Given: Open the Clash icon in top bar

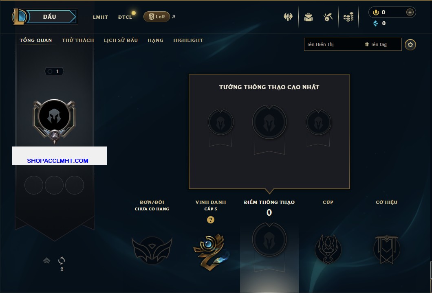Looking at the screenshot, I should (288, 17).
